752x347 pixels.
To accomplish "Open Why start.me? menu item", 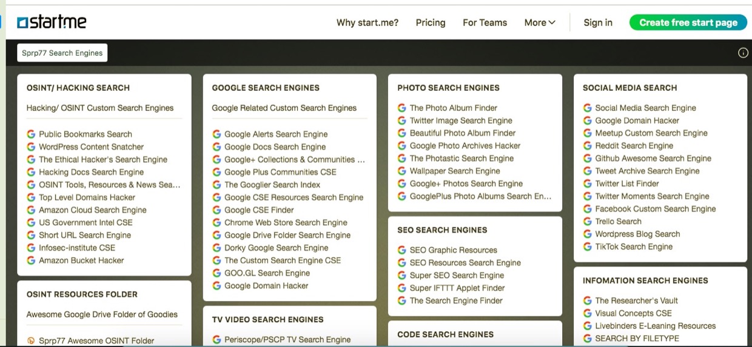I will pos(368,22).
